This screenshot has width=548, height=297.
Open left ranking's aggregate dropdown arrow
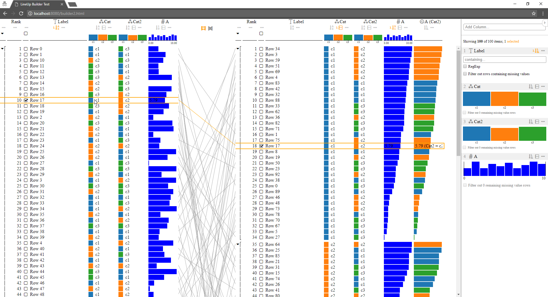click(2, 33)
